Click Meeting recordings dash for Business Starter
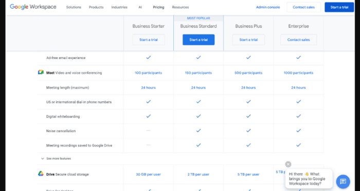This screenshot has width=360, height=191. pyautogui.click(x=149, y=145)
